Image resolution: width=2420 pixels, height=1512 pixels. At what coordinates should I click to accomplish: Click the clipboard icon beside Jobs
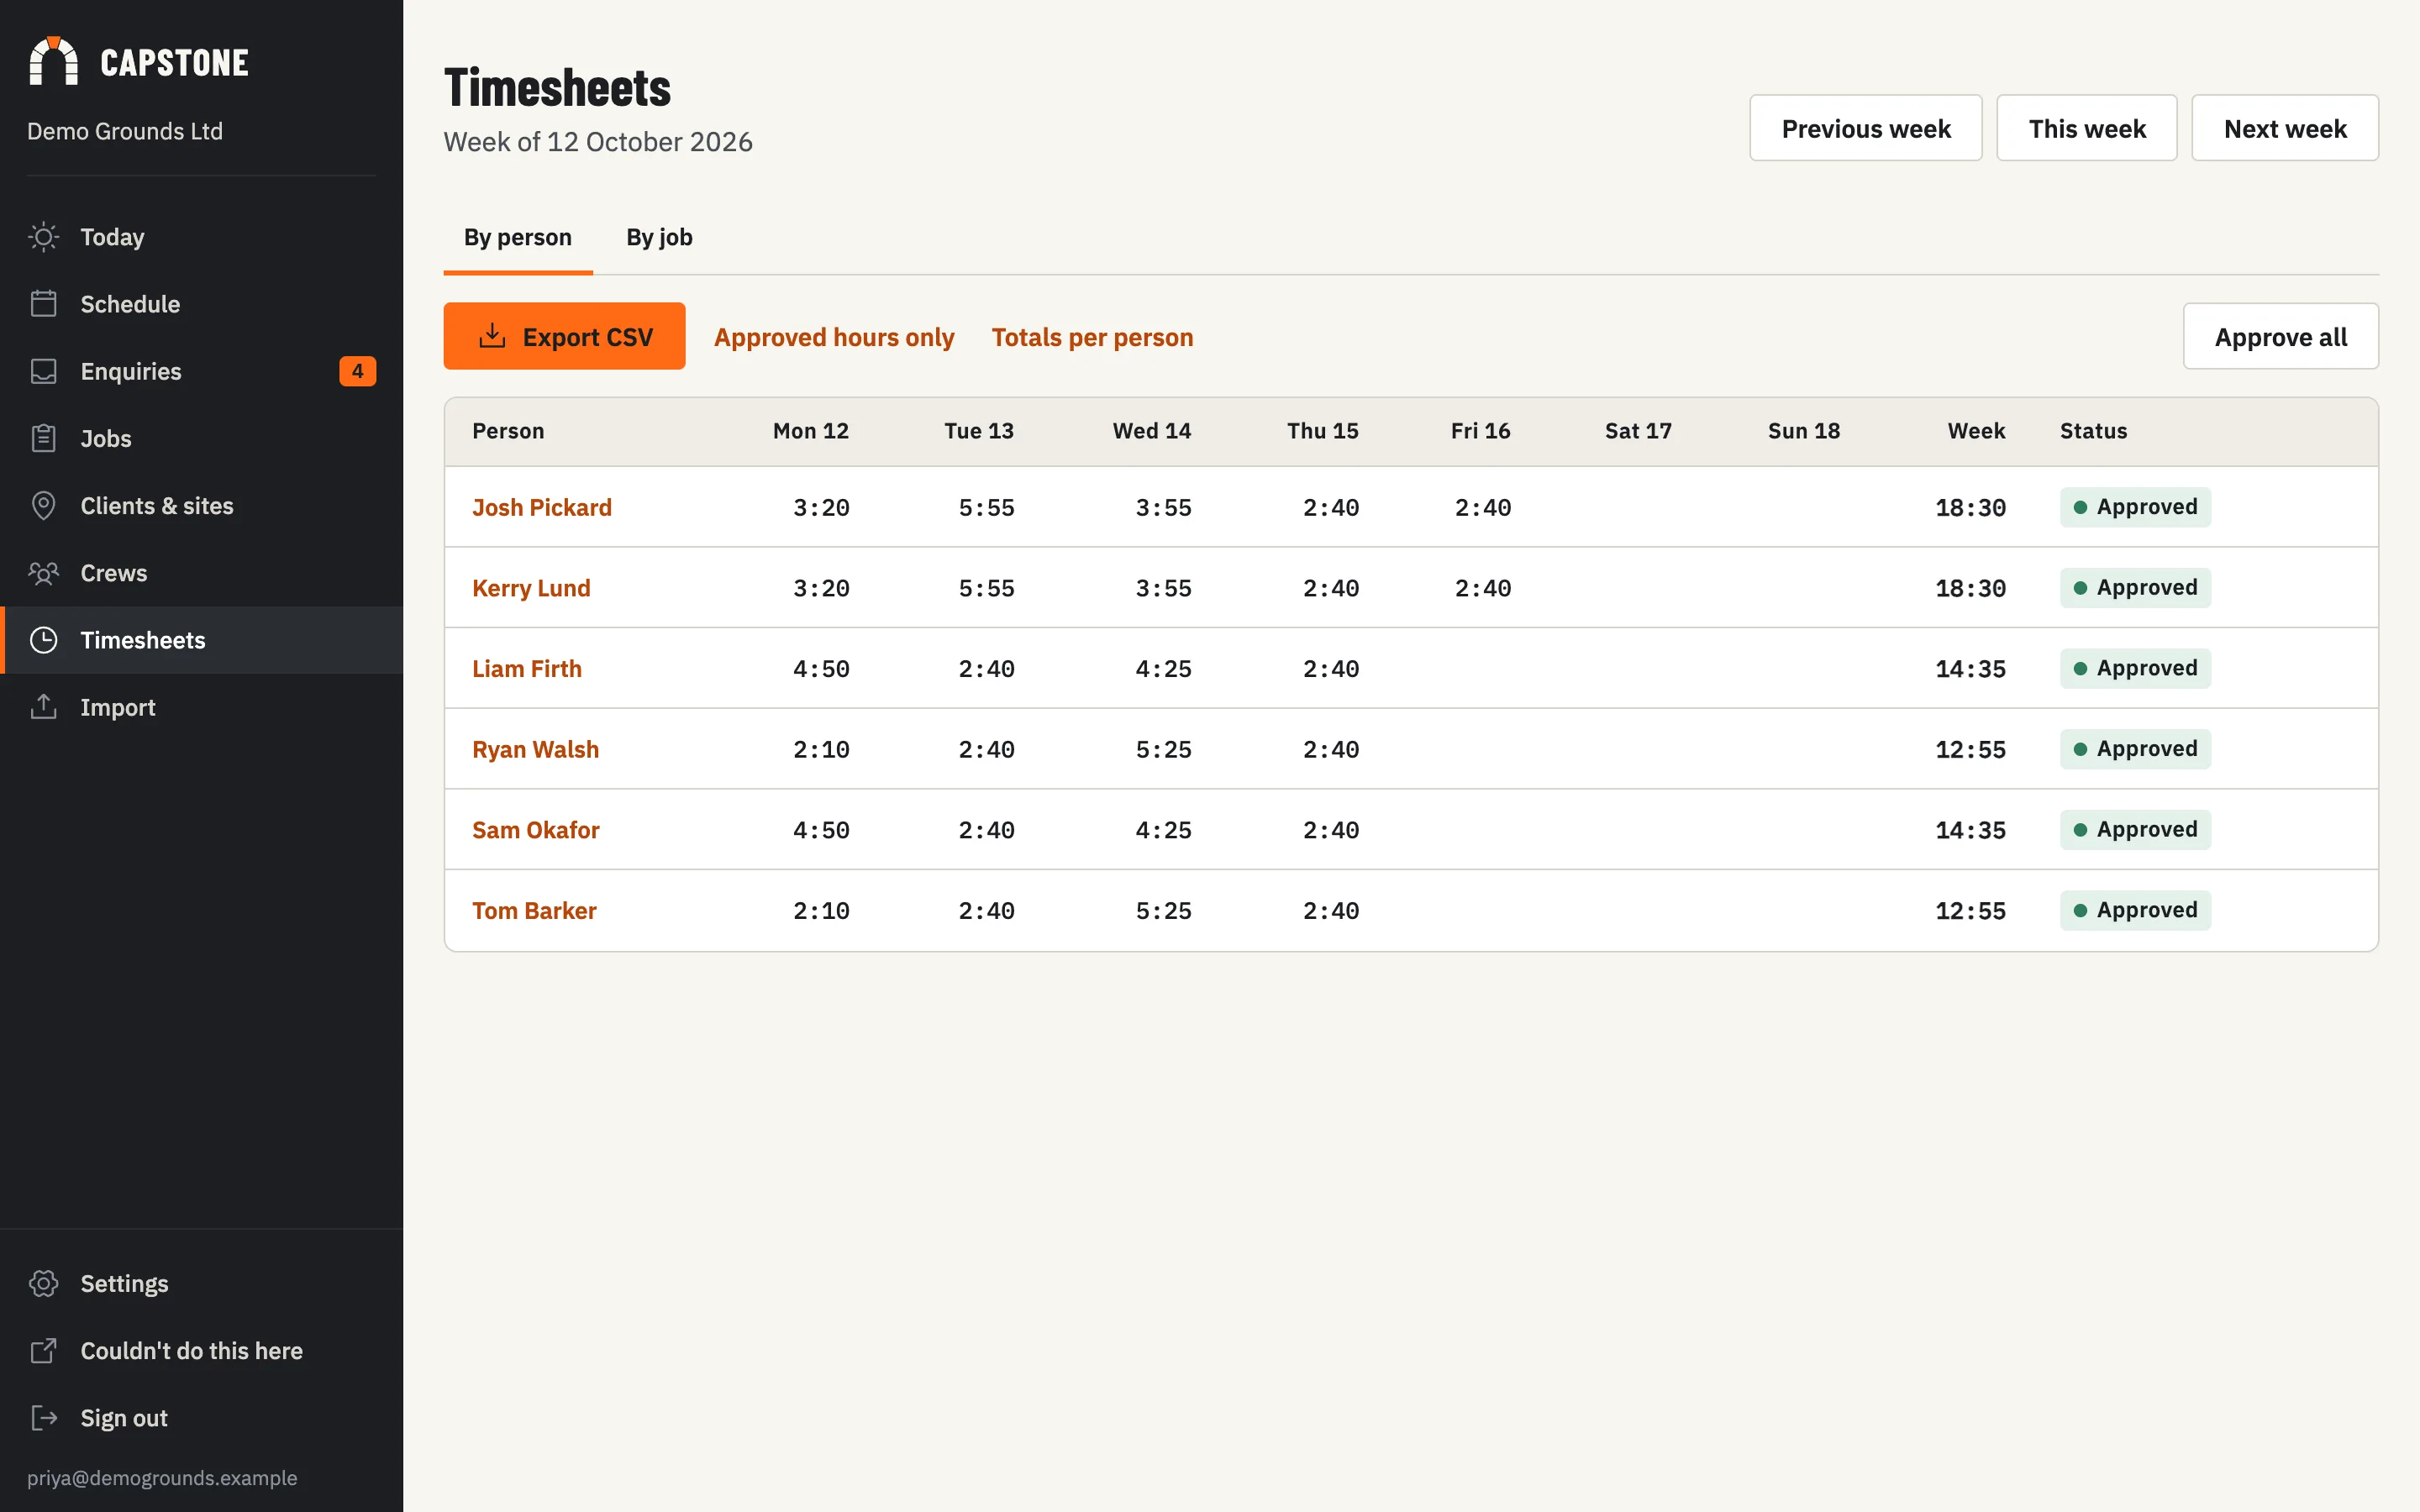point(43,438)
